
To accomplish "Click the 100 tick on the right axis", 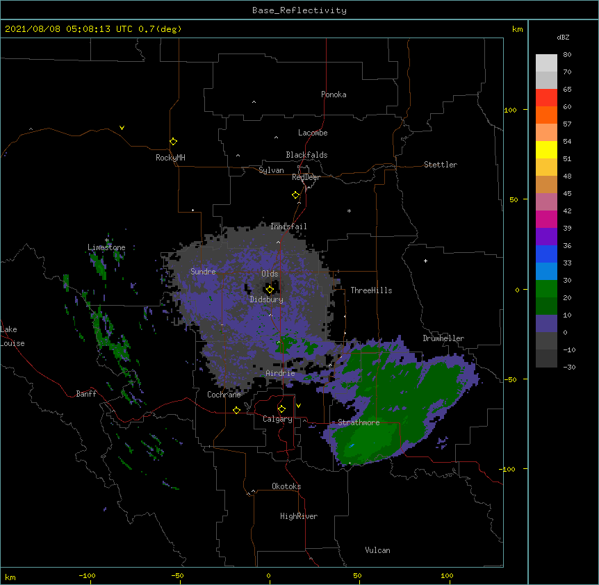I will pos(510,110).
